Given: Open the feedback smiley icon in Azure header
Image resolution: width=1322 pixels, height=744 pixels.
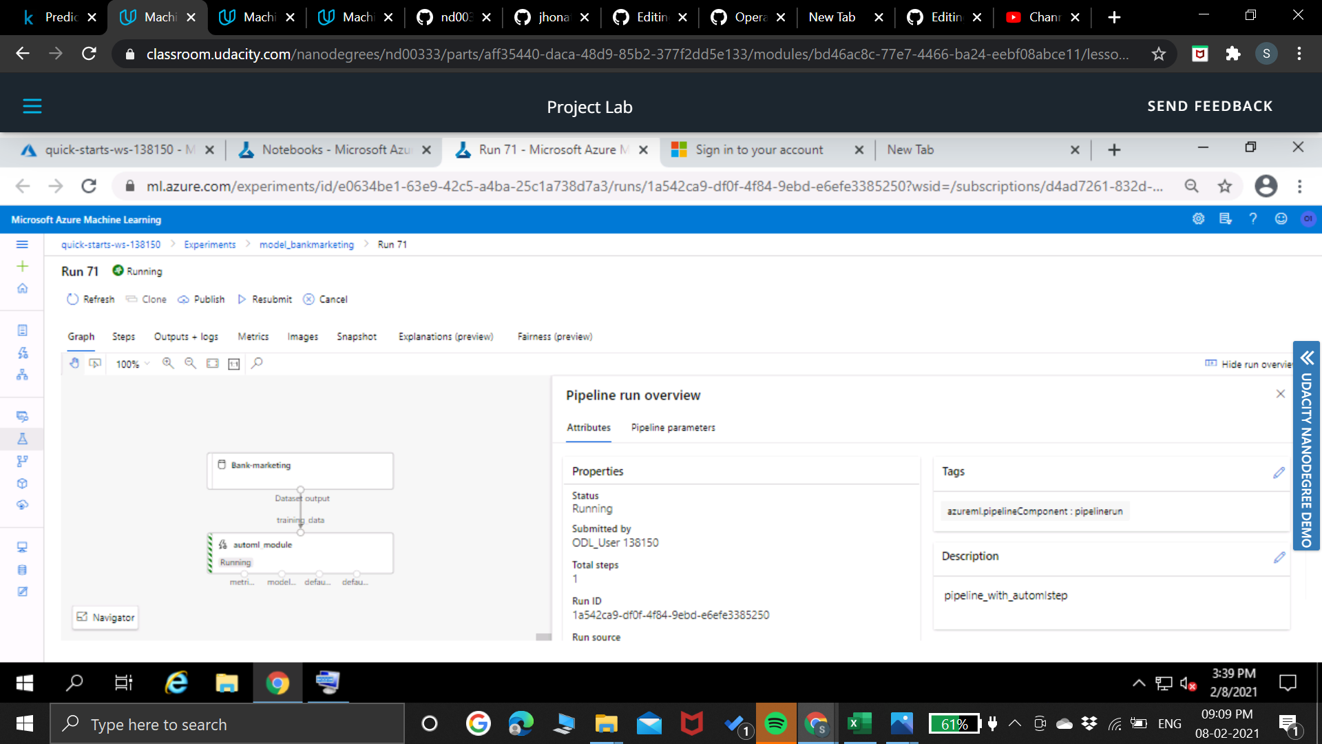Looking at the screenshot, I should coord(1281,218).
